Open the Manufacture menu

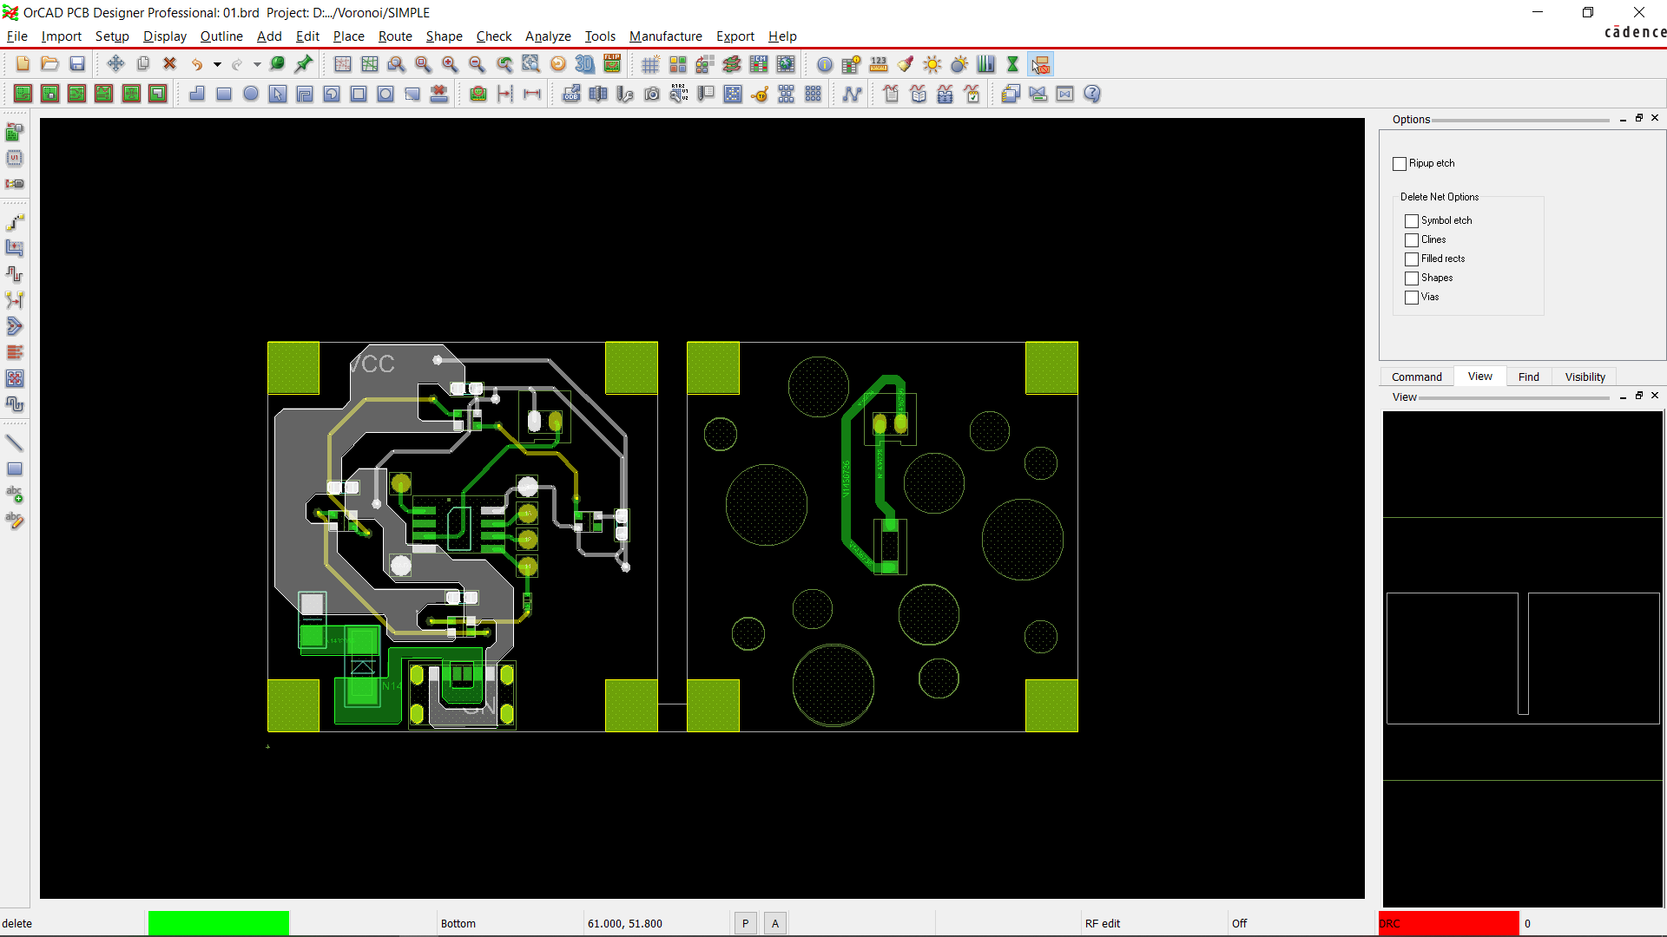[665, 36]
